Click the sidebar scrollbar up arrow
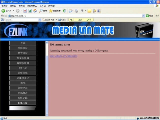 tap(47, 42)
